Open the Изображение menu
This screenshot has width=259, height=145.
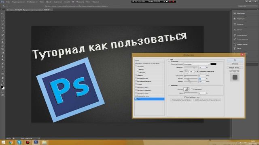[32, 2]
